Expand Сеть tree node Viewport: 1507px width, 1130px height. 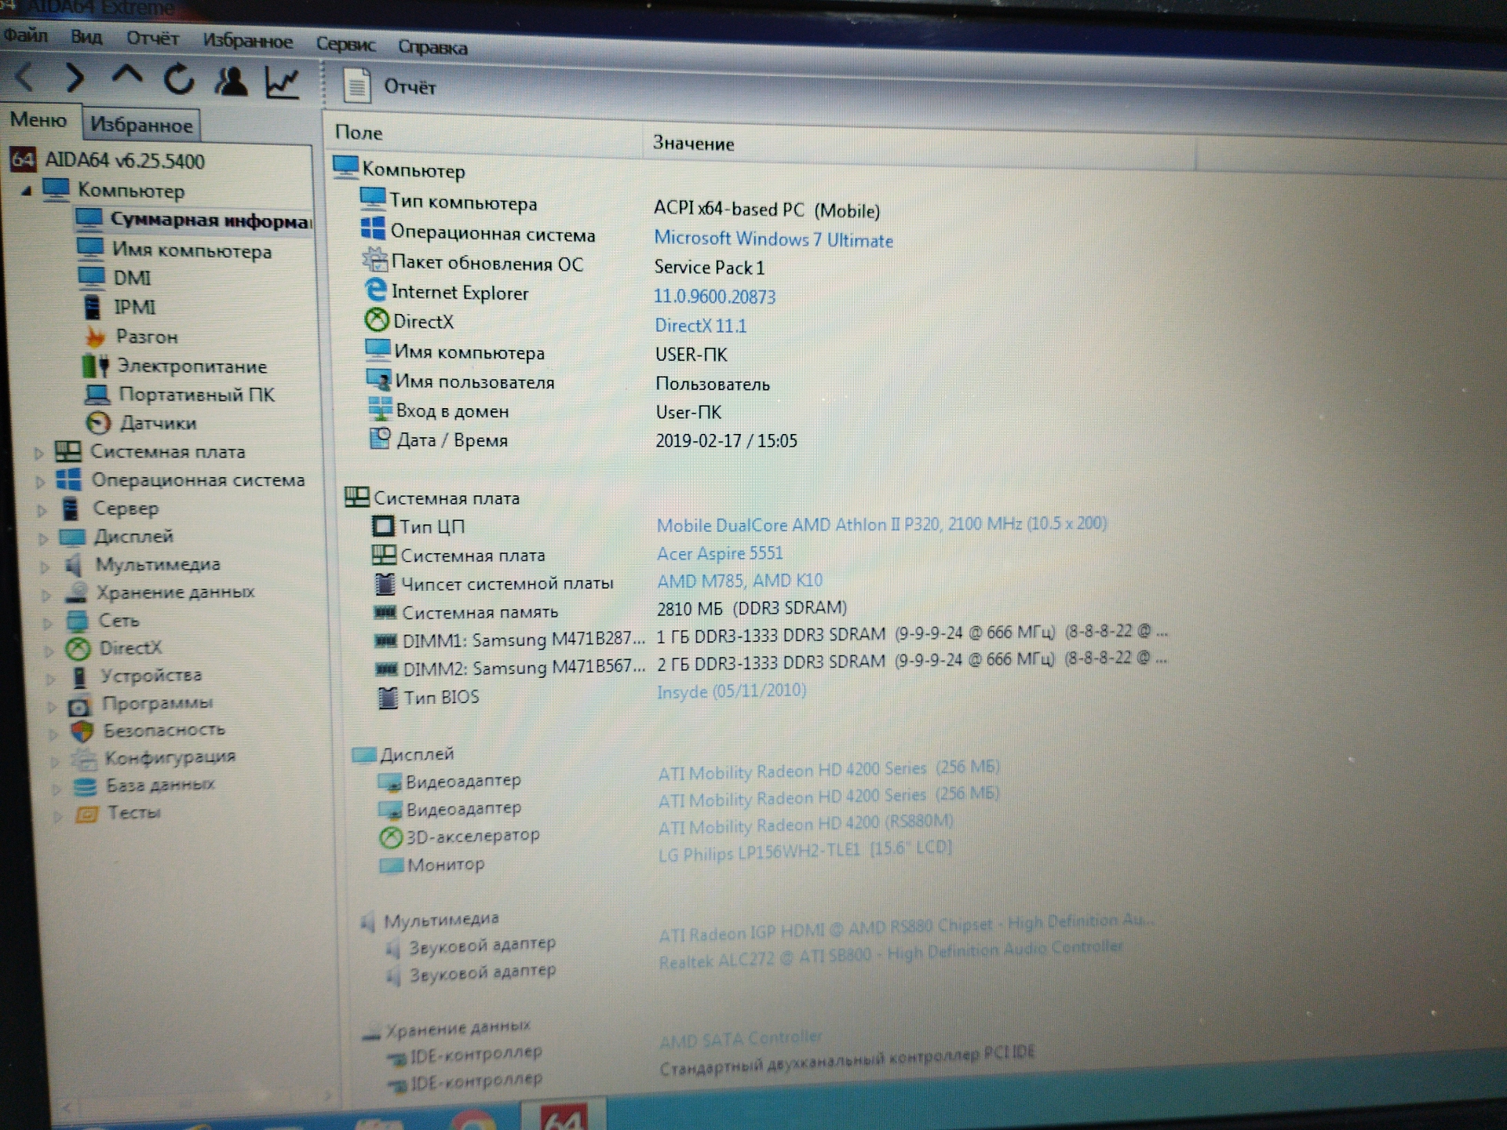49,622
